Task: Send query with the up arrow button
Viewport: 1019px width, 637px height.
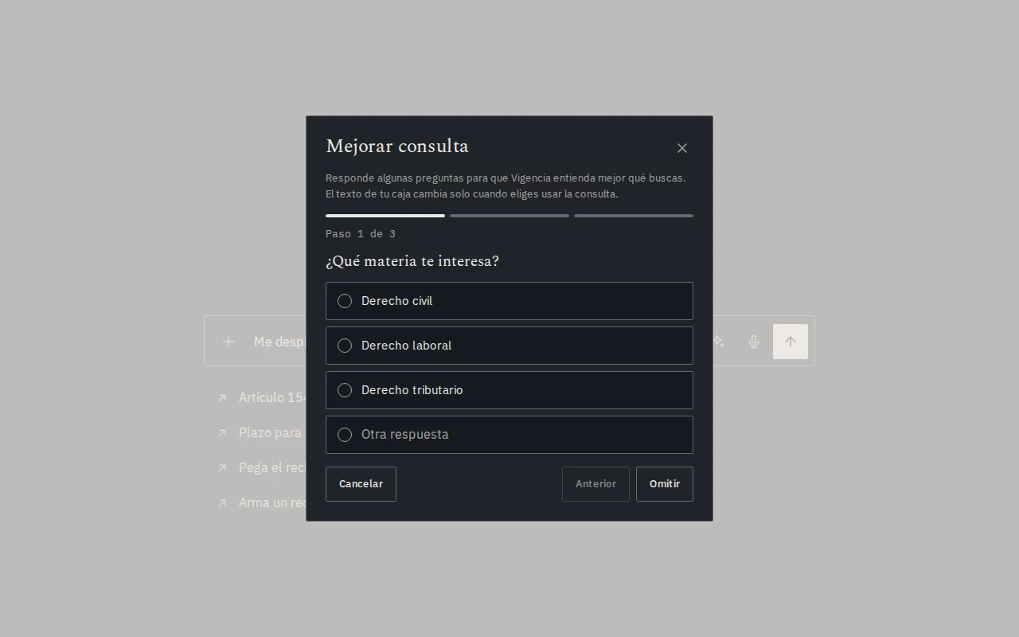Action: coord(791,342)
